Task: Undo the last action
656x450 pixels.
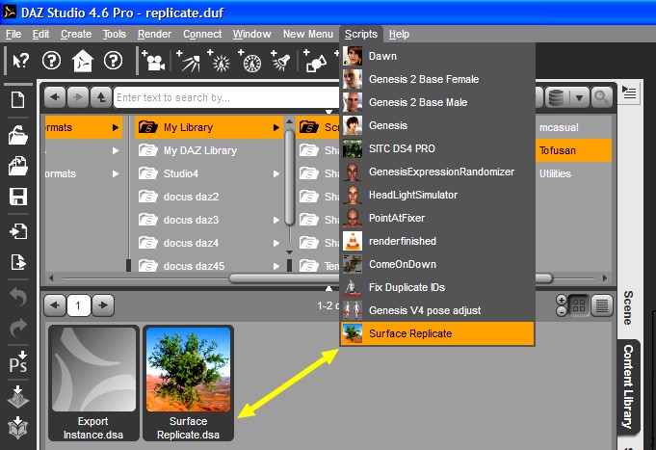Action: click(x=18, y=297)
